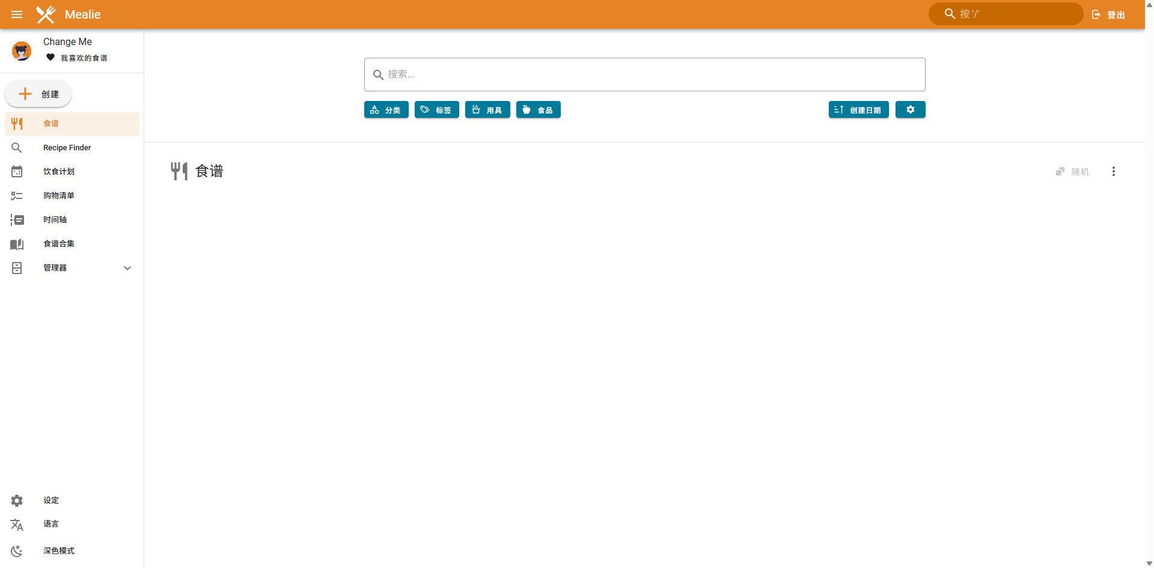Toggle 深色模式 dark mode
This screenshot has width=1154, height=568.
72,551
